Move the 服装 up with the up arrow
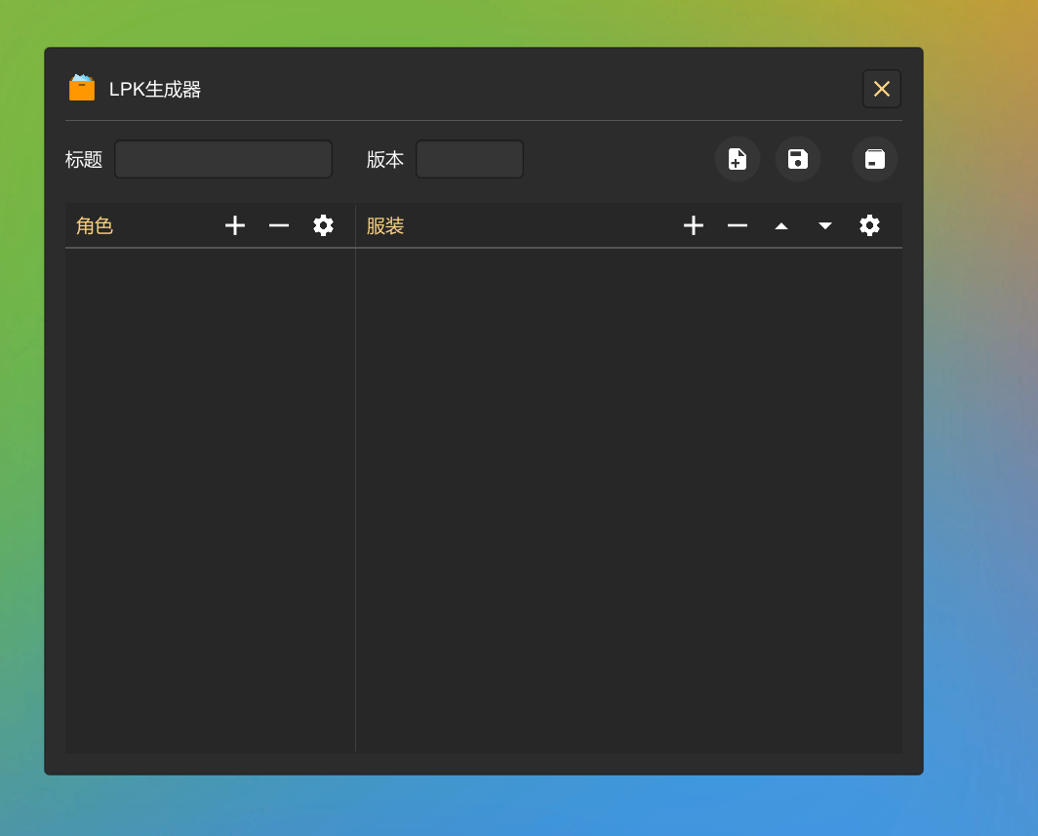The width and height of the screenshot is (1038, 836). tap(781, 225)
